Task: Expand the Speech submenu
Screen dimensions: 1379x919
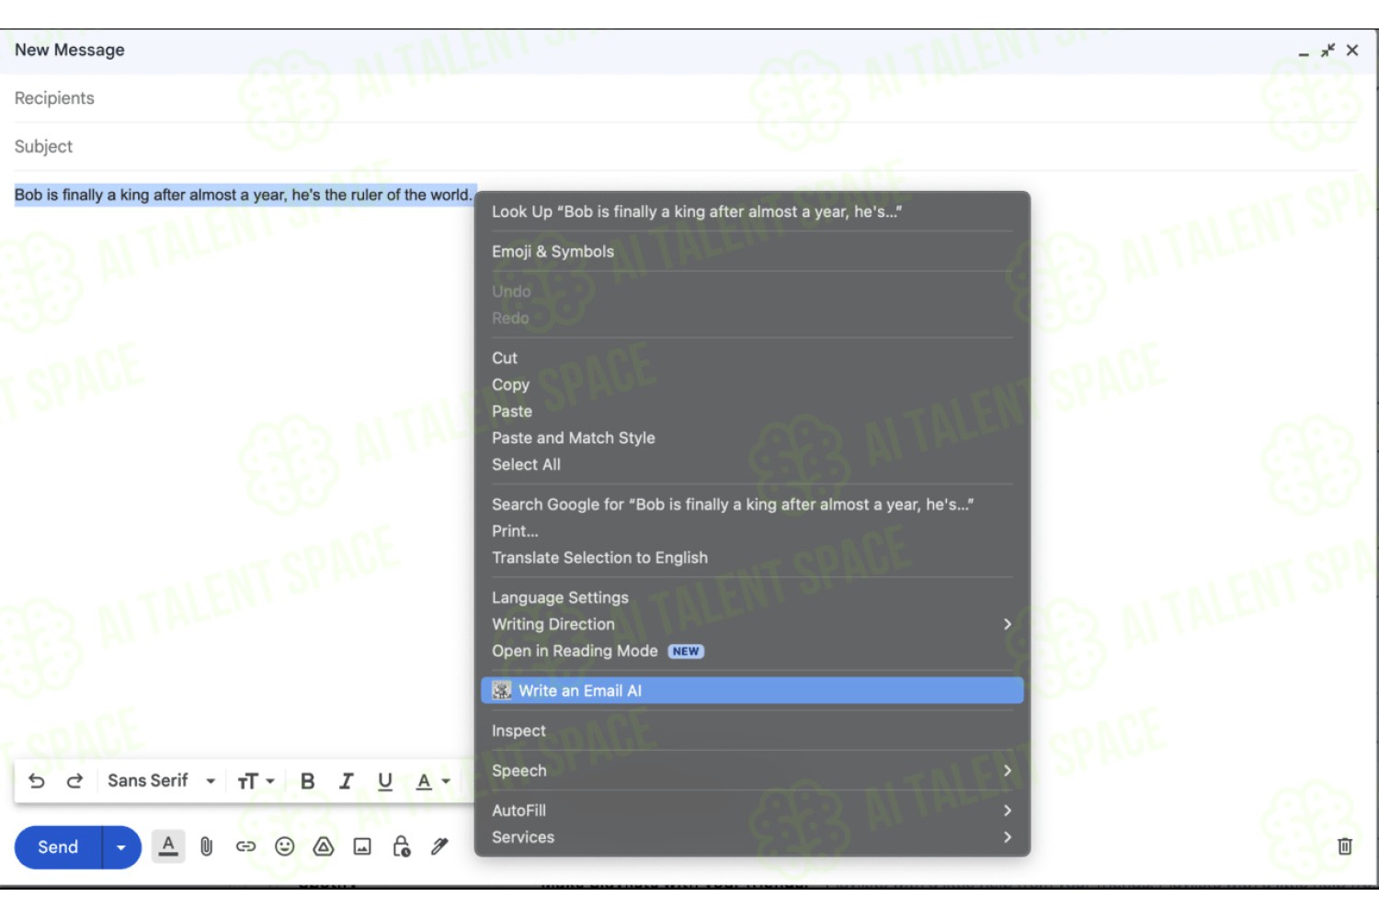Action: [752, 771]
